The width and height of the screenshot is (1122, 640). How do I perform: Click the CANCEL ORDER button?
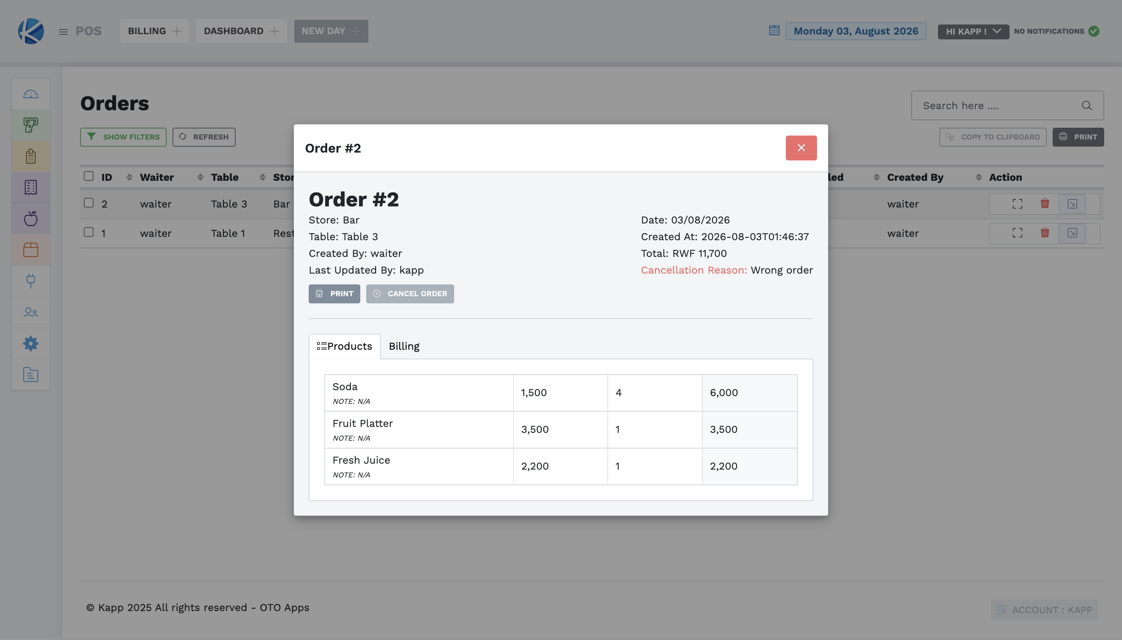pos(410,294)
